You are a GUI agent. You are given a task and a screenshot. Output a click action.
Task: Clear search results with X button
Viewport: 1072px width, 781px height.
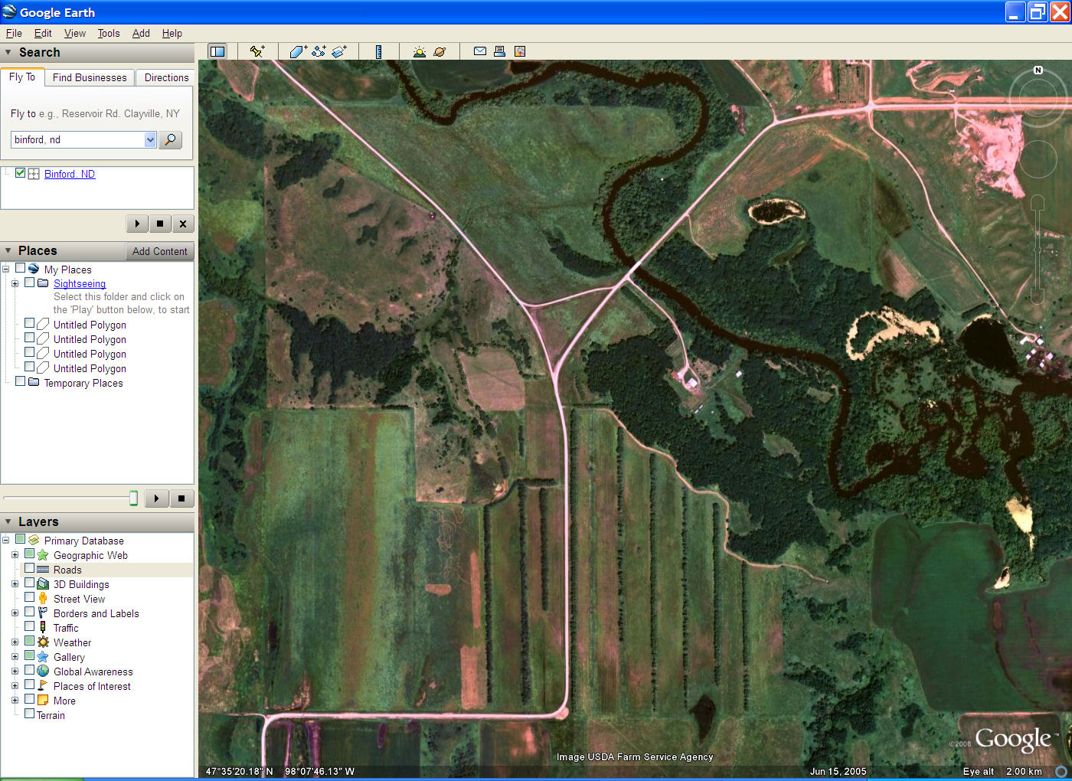pos(182,224)
